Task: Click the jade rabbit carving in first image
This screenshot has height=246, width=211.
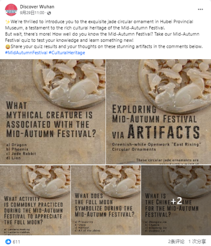Action: tap(73, 82)
